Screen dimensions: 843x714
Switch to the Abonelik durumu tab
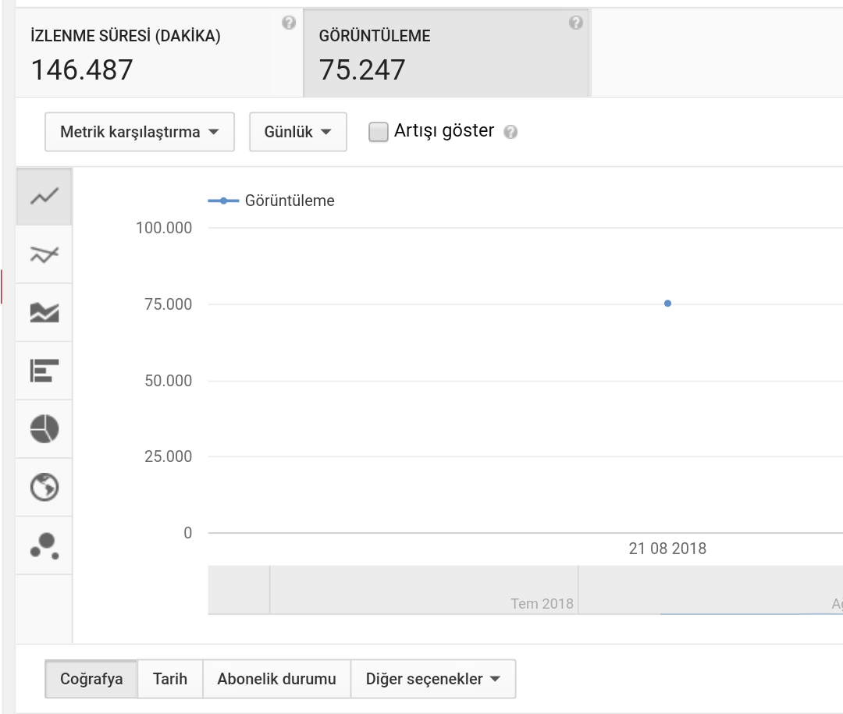tap(276, 679)
